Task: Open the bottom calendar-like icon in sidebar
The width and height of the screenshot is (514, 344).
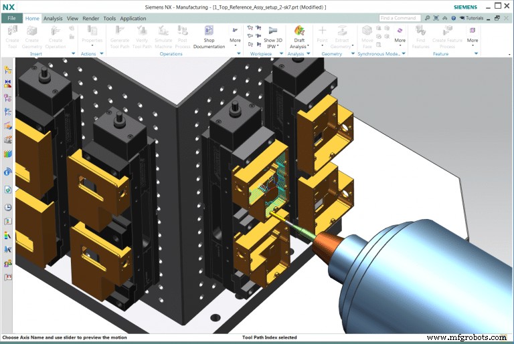Action: pos(7,277)
